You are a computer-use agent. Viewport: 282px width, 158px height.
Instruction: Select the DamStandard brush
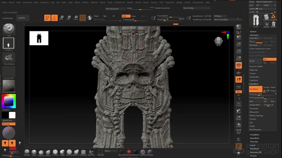click(x=69, y=153)
